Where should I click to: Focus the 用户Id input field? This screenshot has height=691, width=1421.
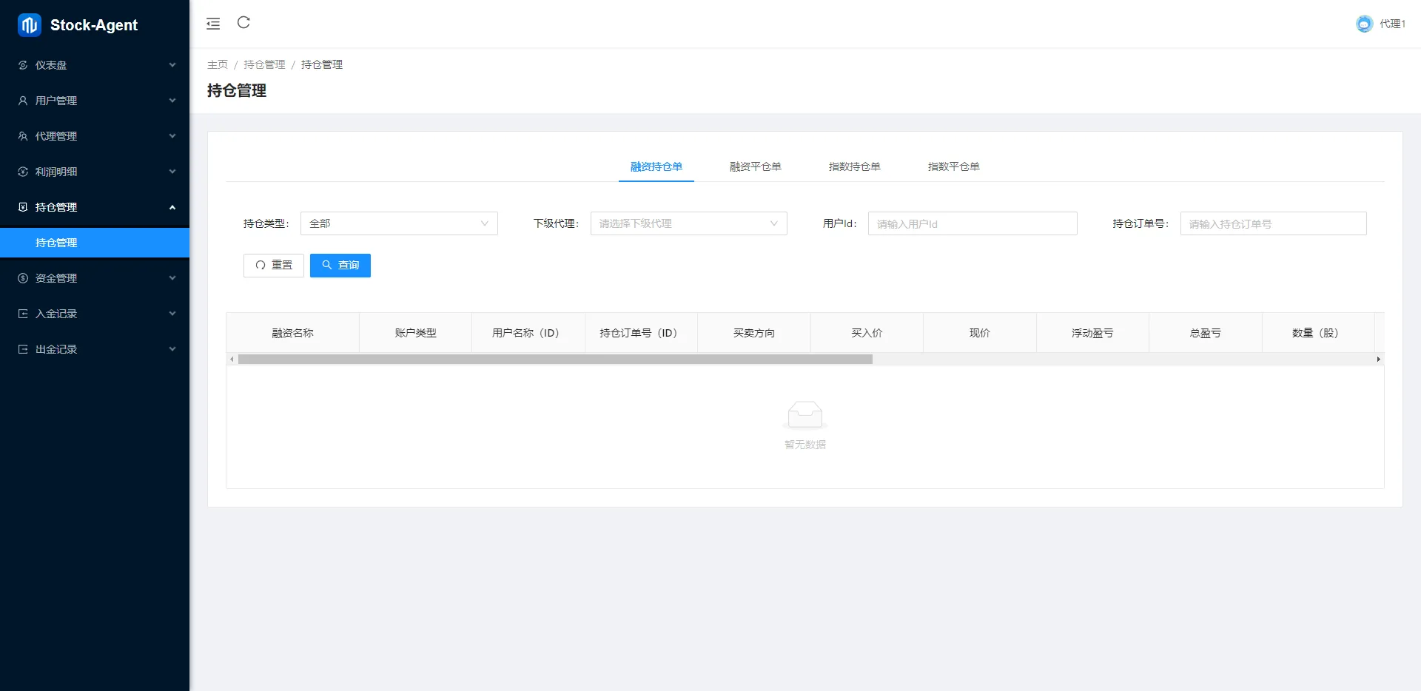[972, 223]
